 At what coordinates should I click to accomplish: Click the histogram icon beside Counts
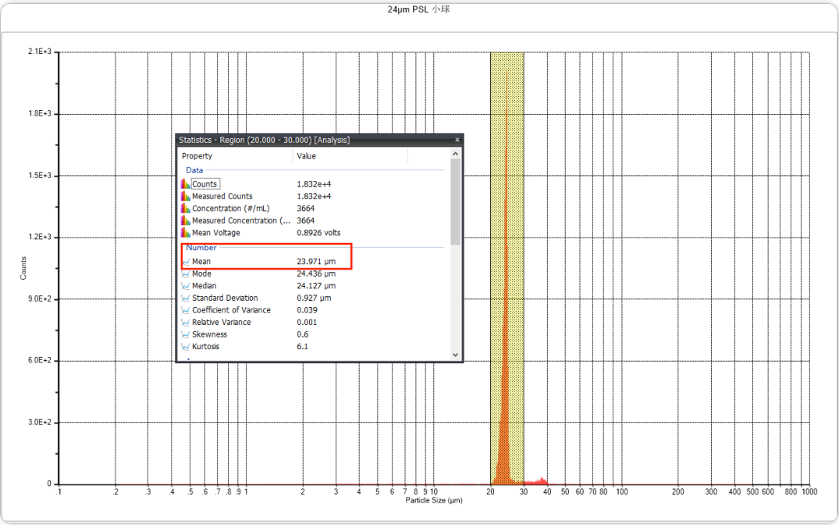(186, 184)
